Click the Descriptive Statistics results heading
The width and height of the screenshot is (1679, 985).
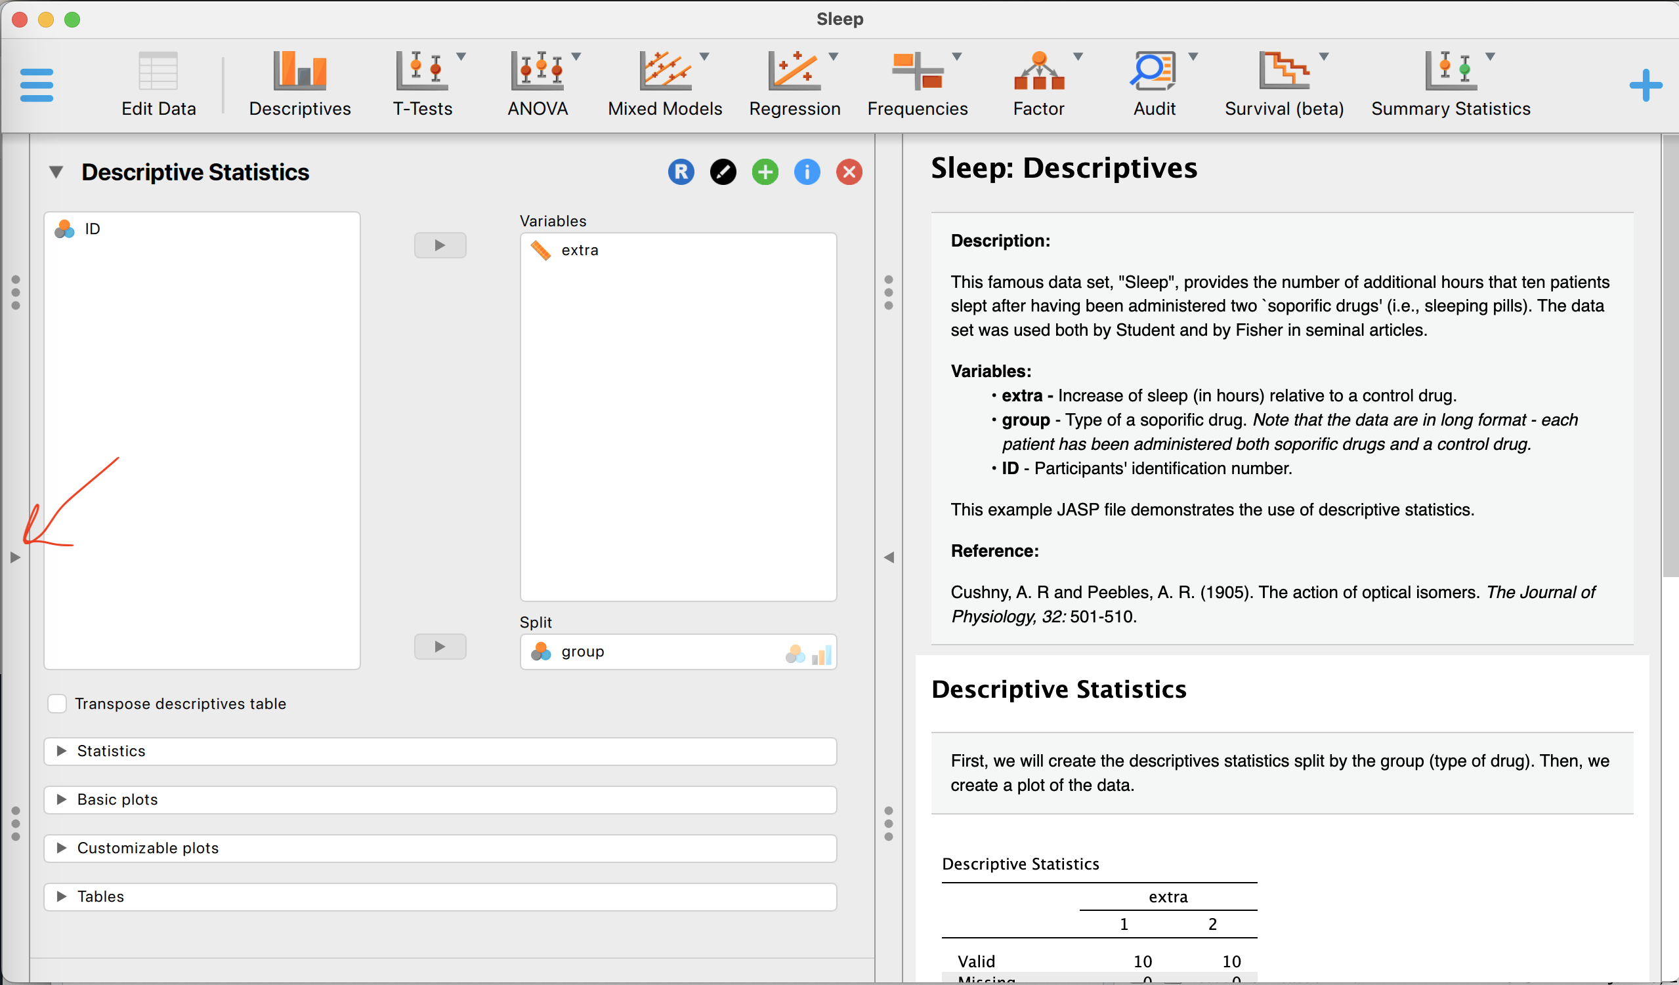[x=1059, y=689]
